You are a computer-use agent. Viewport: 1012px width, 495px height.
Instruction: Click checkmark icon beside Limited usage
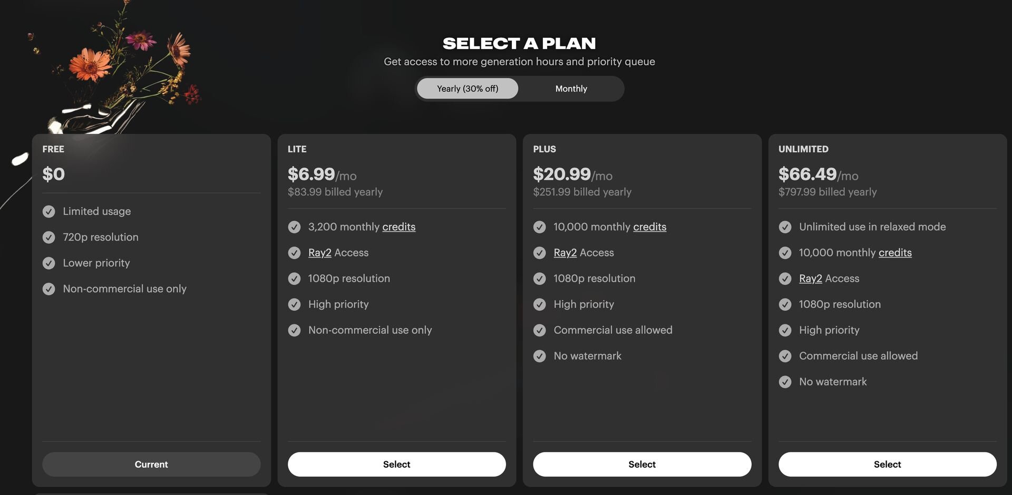[x=48, y=212]
